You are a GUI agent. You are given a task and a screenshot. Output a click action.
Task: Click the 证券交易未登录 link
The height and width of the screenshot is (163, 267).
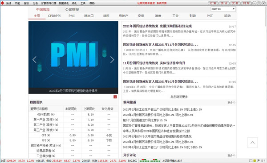(x=146, y=3)
